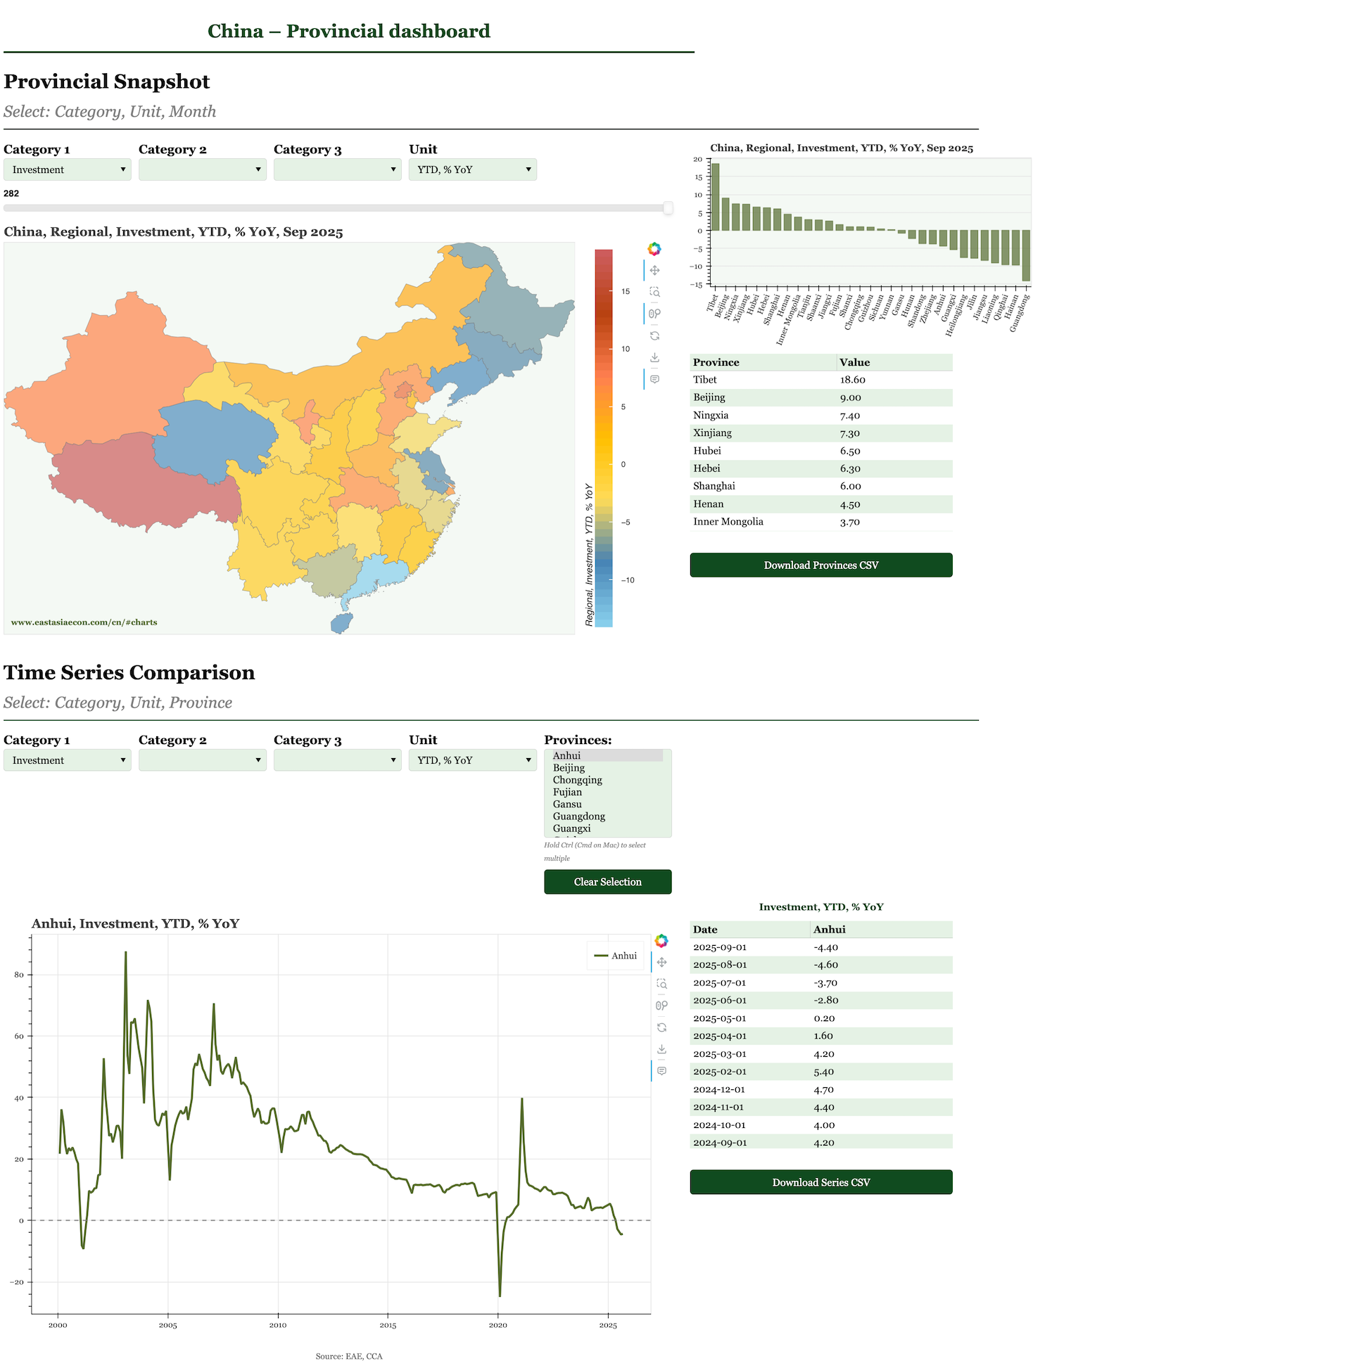Open the Plotly logo link on the map
The height and width of the screenshot is (1365, 1351).
(655, 248)
